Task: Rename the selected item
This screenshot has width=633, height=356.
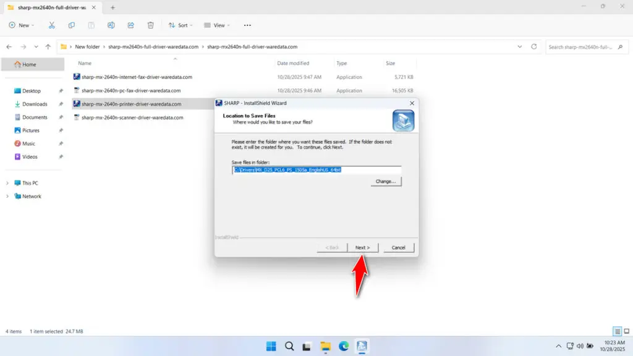Action: tap(111, 25)
